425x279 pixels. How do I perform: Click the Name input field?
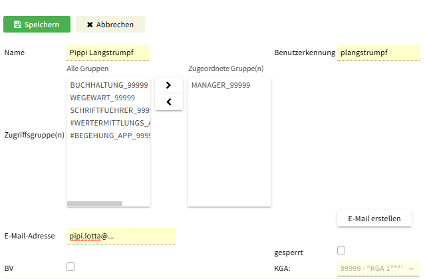coord(108,52)
